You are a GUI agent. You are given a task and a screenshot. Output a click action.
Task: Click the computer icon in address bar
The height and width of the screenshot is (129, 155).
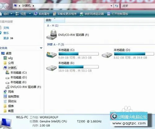15,6
